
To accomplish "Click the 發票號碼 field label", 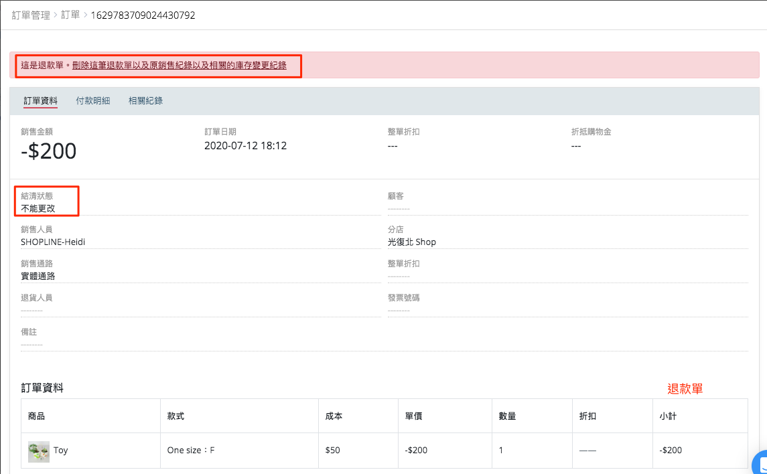I will click(403, 298).
